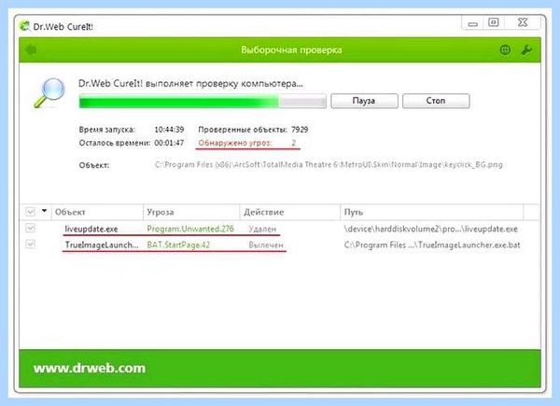
Task: Pause the scan with Пауза button
Action: 364,101
